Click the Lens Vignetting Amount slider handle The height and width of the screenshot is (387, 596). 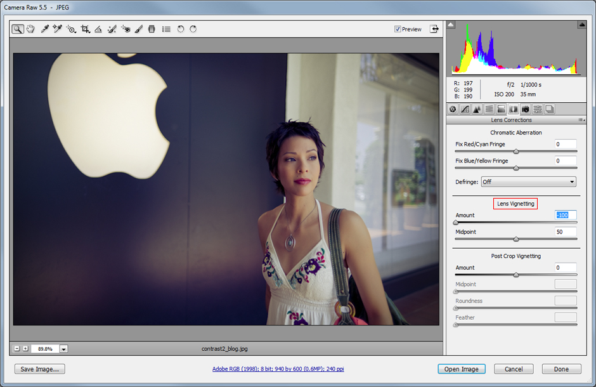(x=456, y=223)
